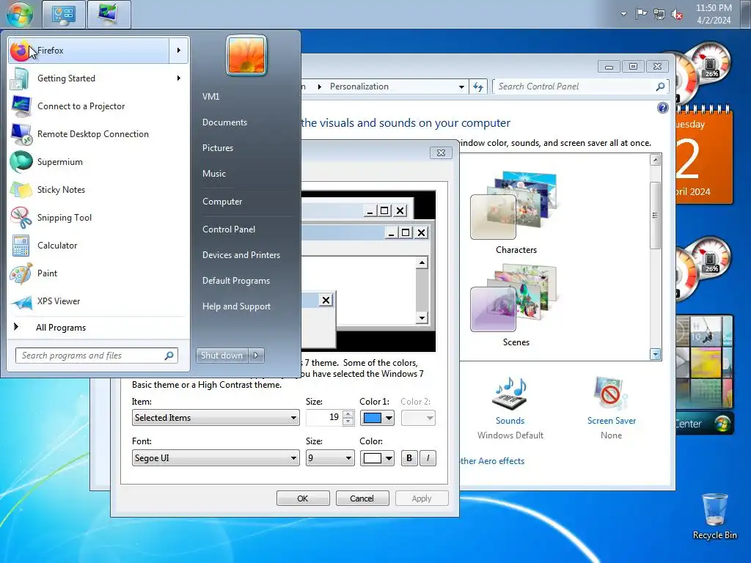Click the help question mark icon
Image resolution: width=751 pixels, height=563 pixels.
662,108
